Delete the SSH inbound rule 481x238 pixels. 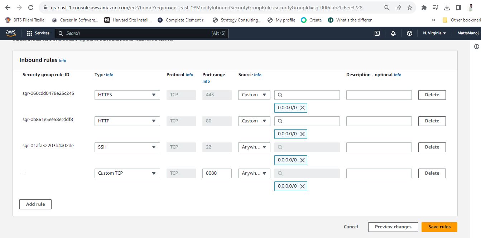pyautogui.click(x=432, y=147)
